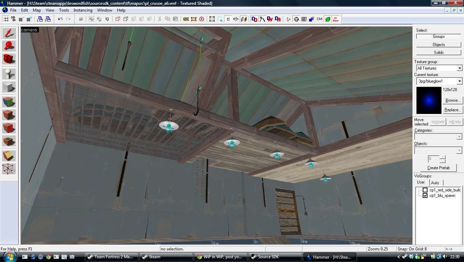Viewport: 464px width, 262px height.
Task: Click the Create Prefab button
Action: pos(438,168)
